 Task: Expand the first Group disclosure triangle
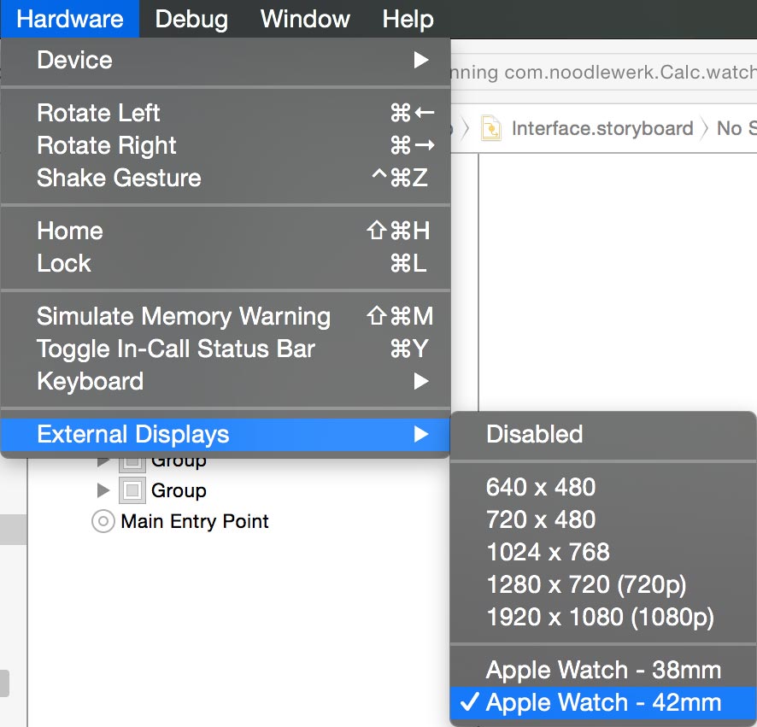click(103, 462)
